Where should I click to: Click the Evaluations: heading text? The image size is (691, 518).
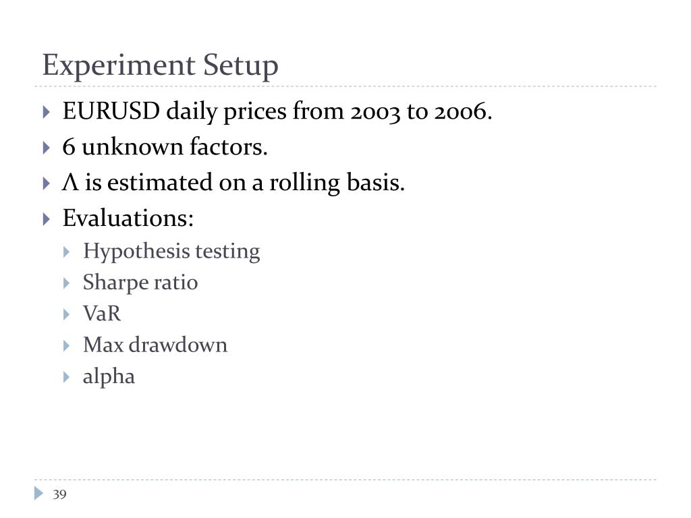pyautogui.click(x=128, y=218)
